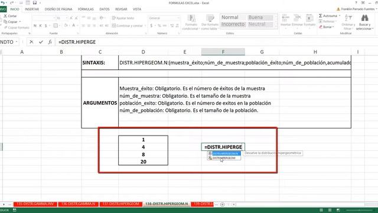Open Buscar y seleccionar binoculars

[364, 22]
